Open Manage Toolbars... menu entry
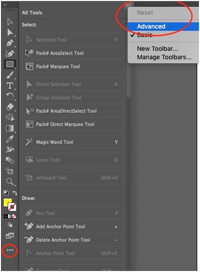The image size is (200, 272). coord(164,57)
